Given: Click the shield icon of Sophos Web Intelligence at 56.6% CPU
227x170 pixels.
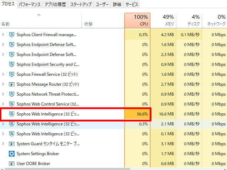Looking at the screenshot, I should [12, 114].
